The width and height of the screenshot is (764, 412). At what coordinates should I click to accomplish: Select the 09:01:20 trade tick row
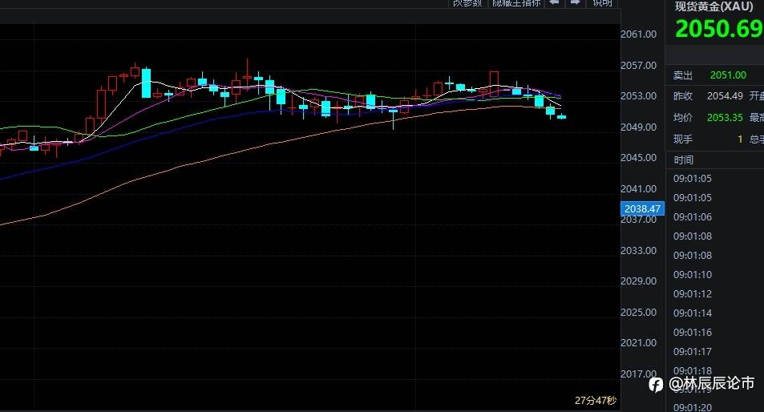coord(693,407)
